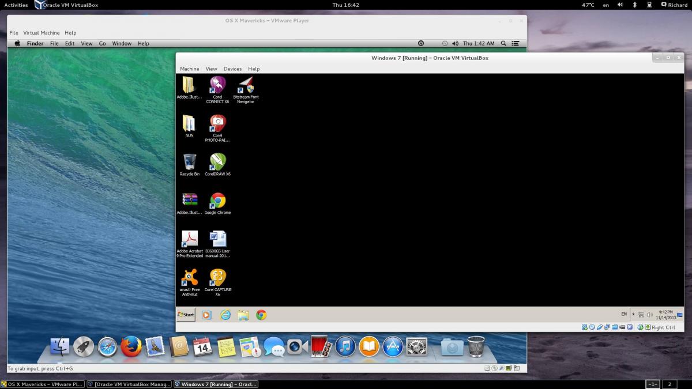Open Photo Booth in the dock
The width and height of the screenshot is (692, 389).
[321, 346]
